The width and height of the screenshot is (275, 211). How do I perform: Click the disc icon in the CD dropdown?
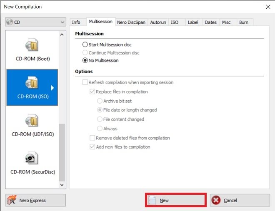(10, 22)
